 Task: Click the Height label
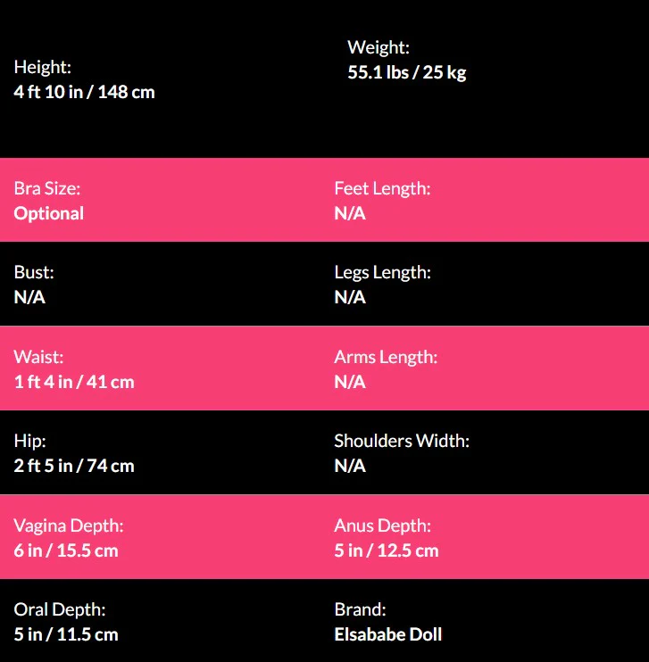tap(43, 67)
